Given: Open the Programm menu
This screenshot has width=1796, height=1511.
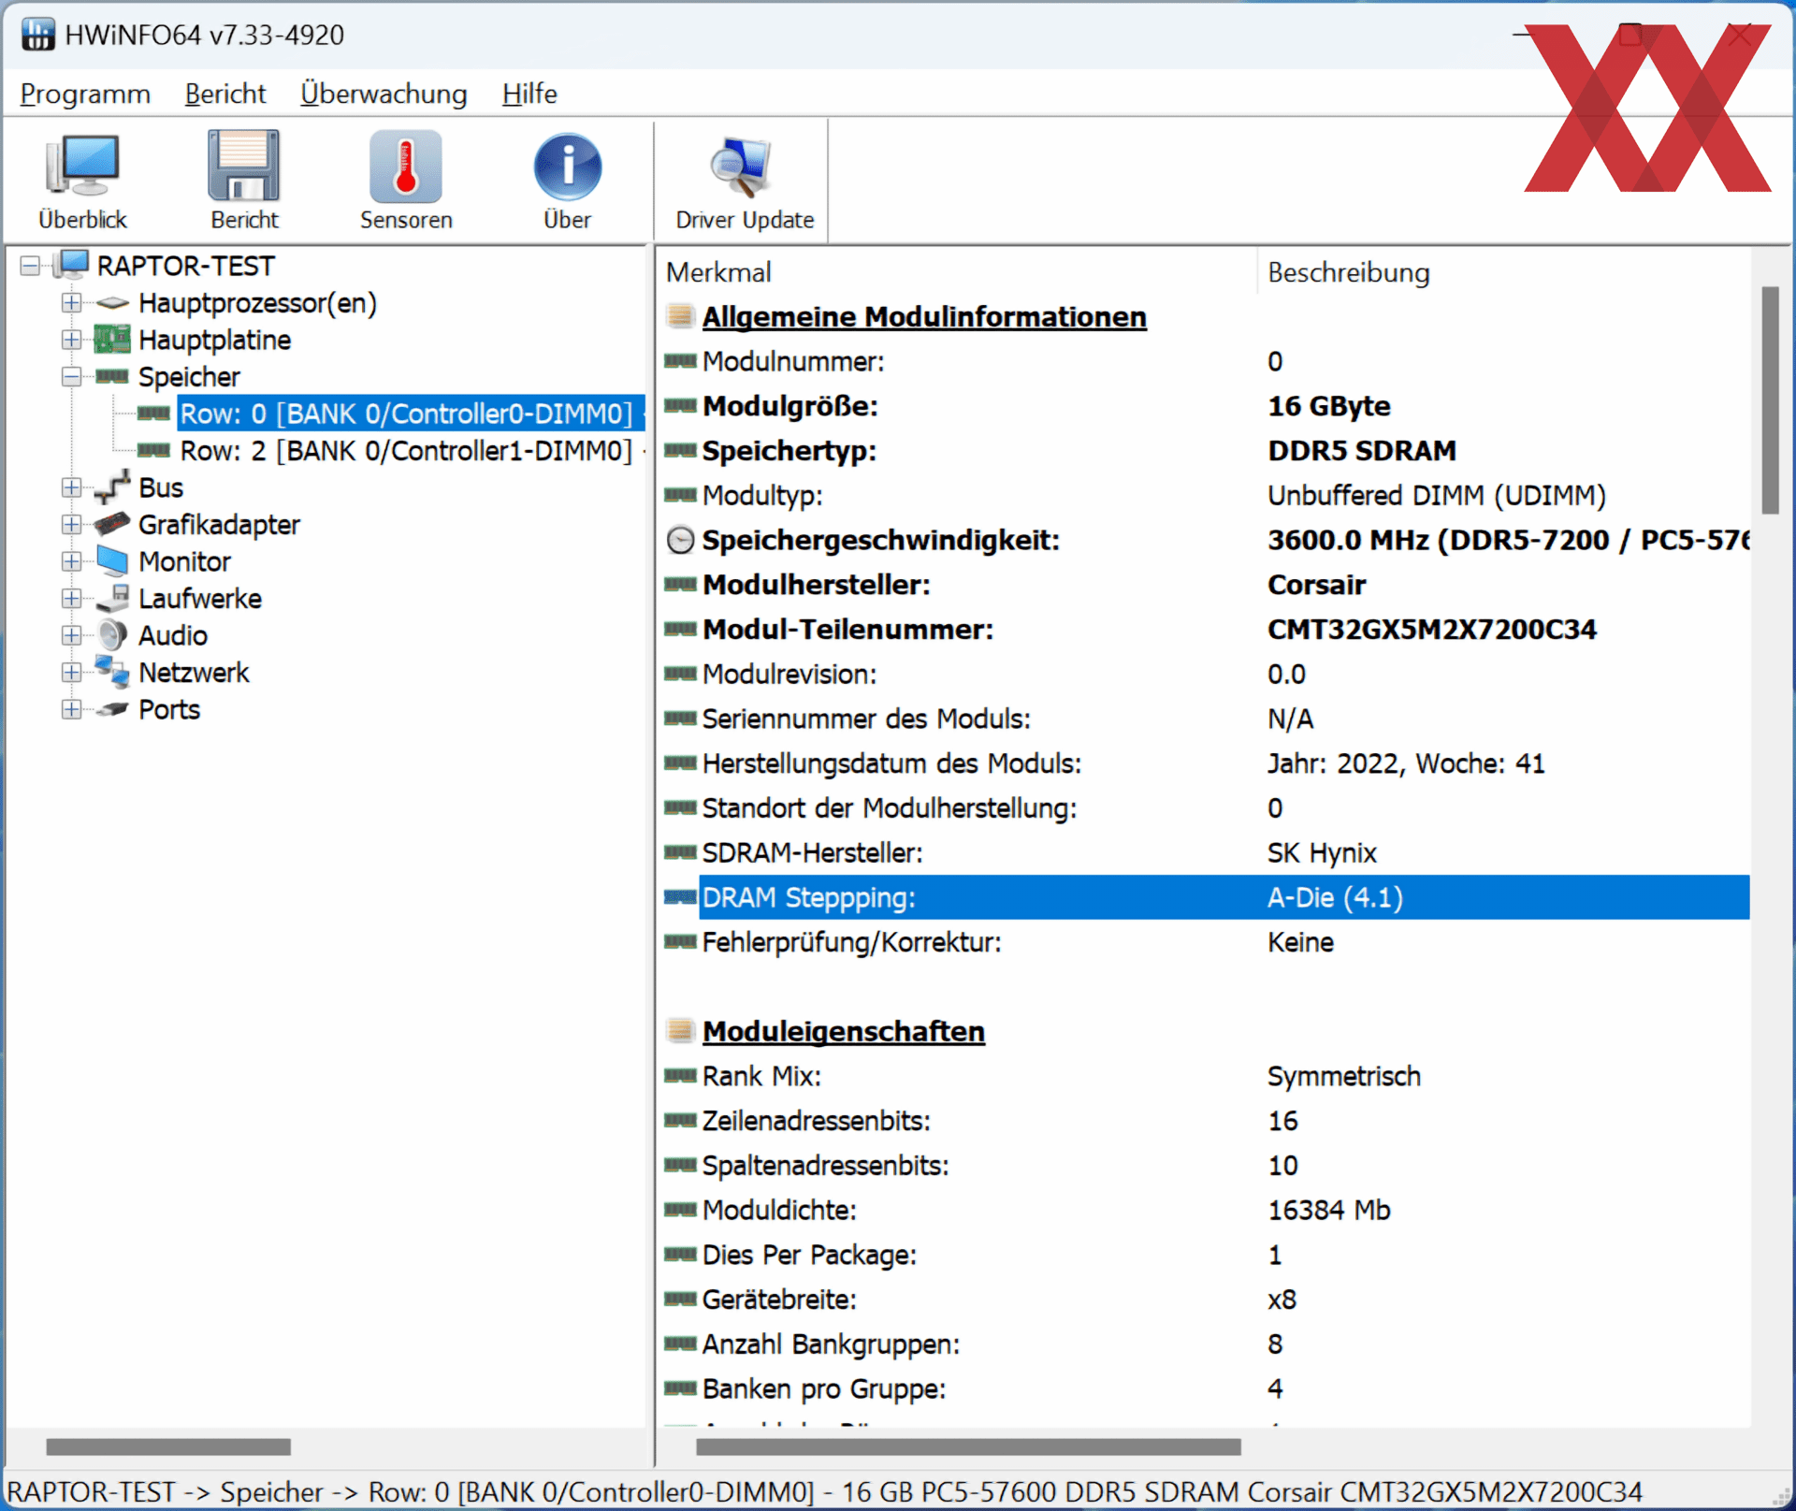Looking at the screenshot, I should (x=85, y=94).
